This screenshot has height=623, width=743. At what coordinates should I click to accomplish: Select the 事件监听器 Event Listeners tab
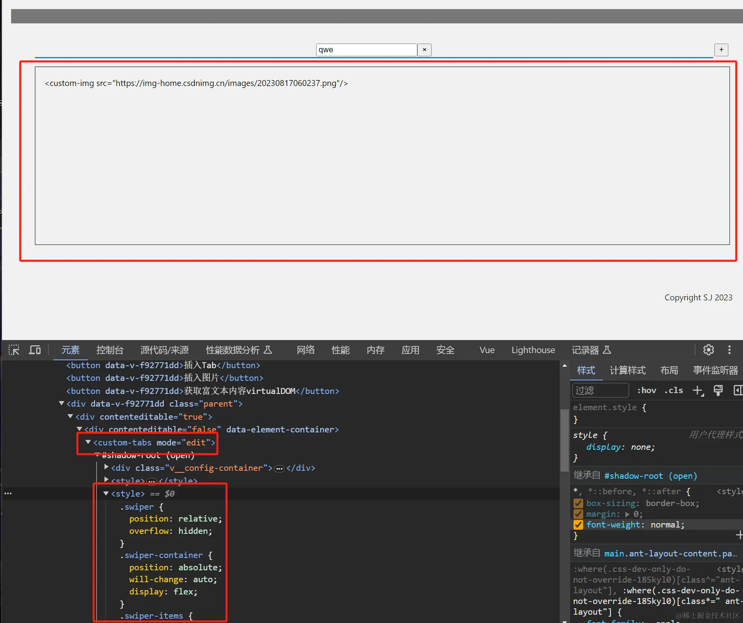tap(715, 371)
